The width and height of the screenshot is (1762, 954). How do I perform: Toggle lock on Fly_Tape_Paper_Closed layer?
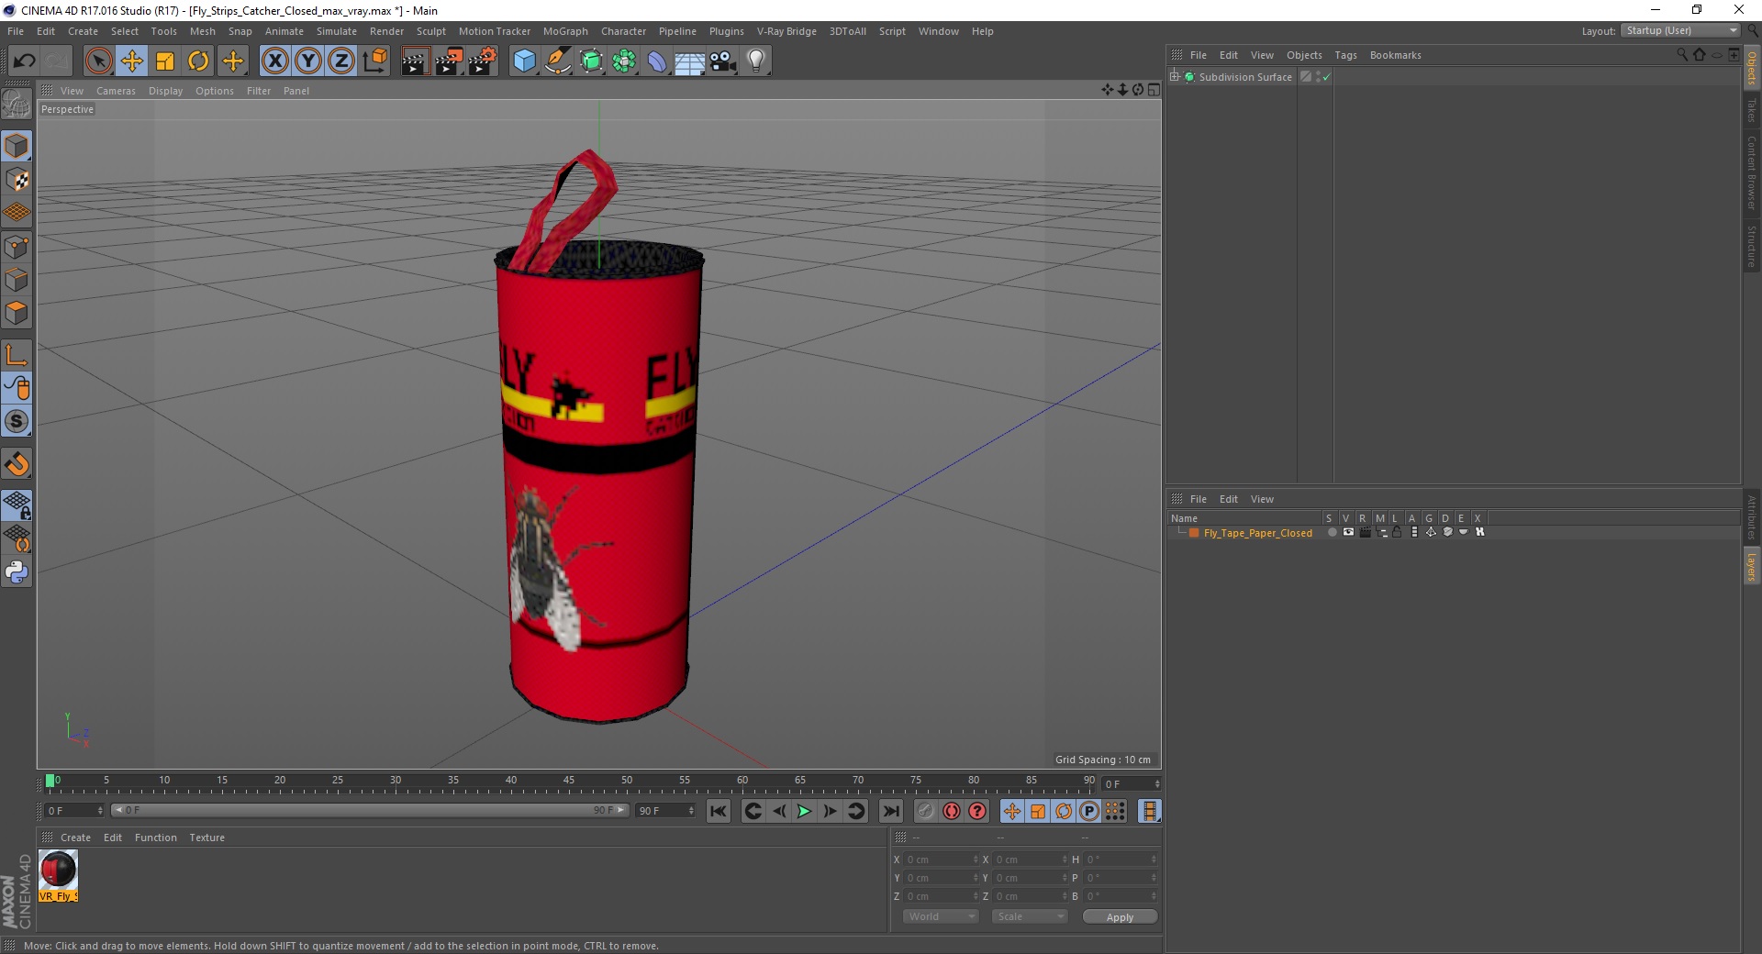(x=1397, y=533)
